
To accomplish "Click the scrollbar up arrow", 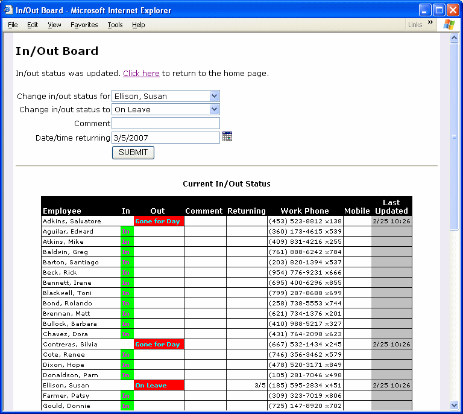I will click(455, 38).
